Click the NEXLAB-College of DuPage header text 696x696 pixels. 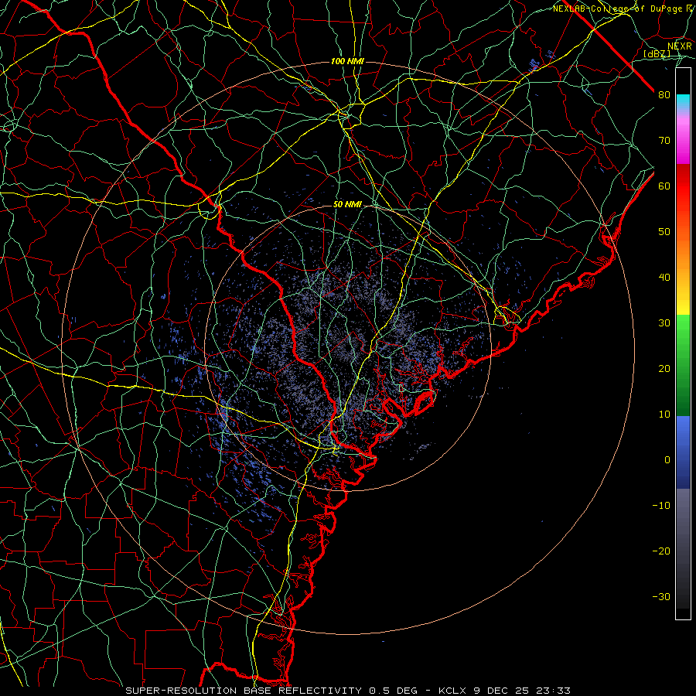coord(623,9)
